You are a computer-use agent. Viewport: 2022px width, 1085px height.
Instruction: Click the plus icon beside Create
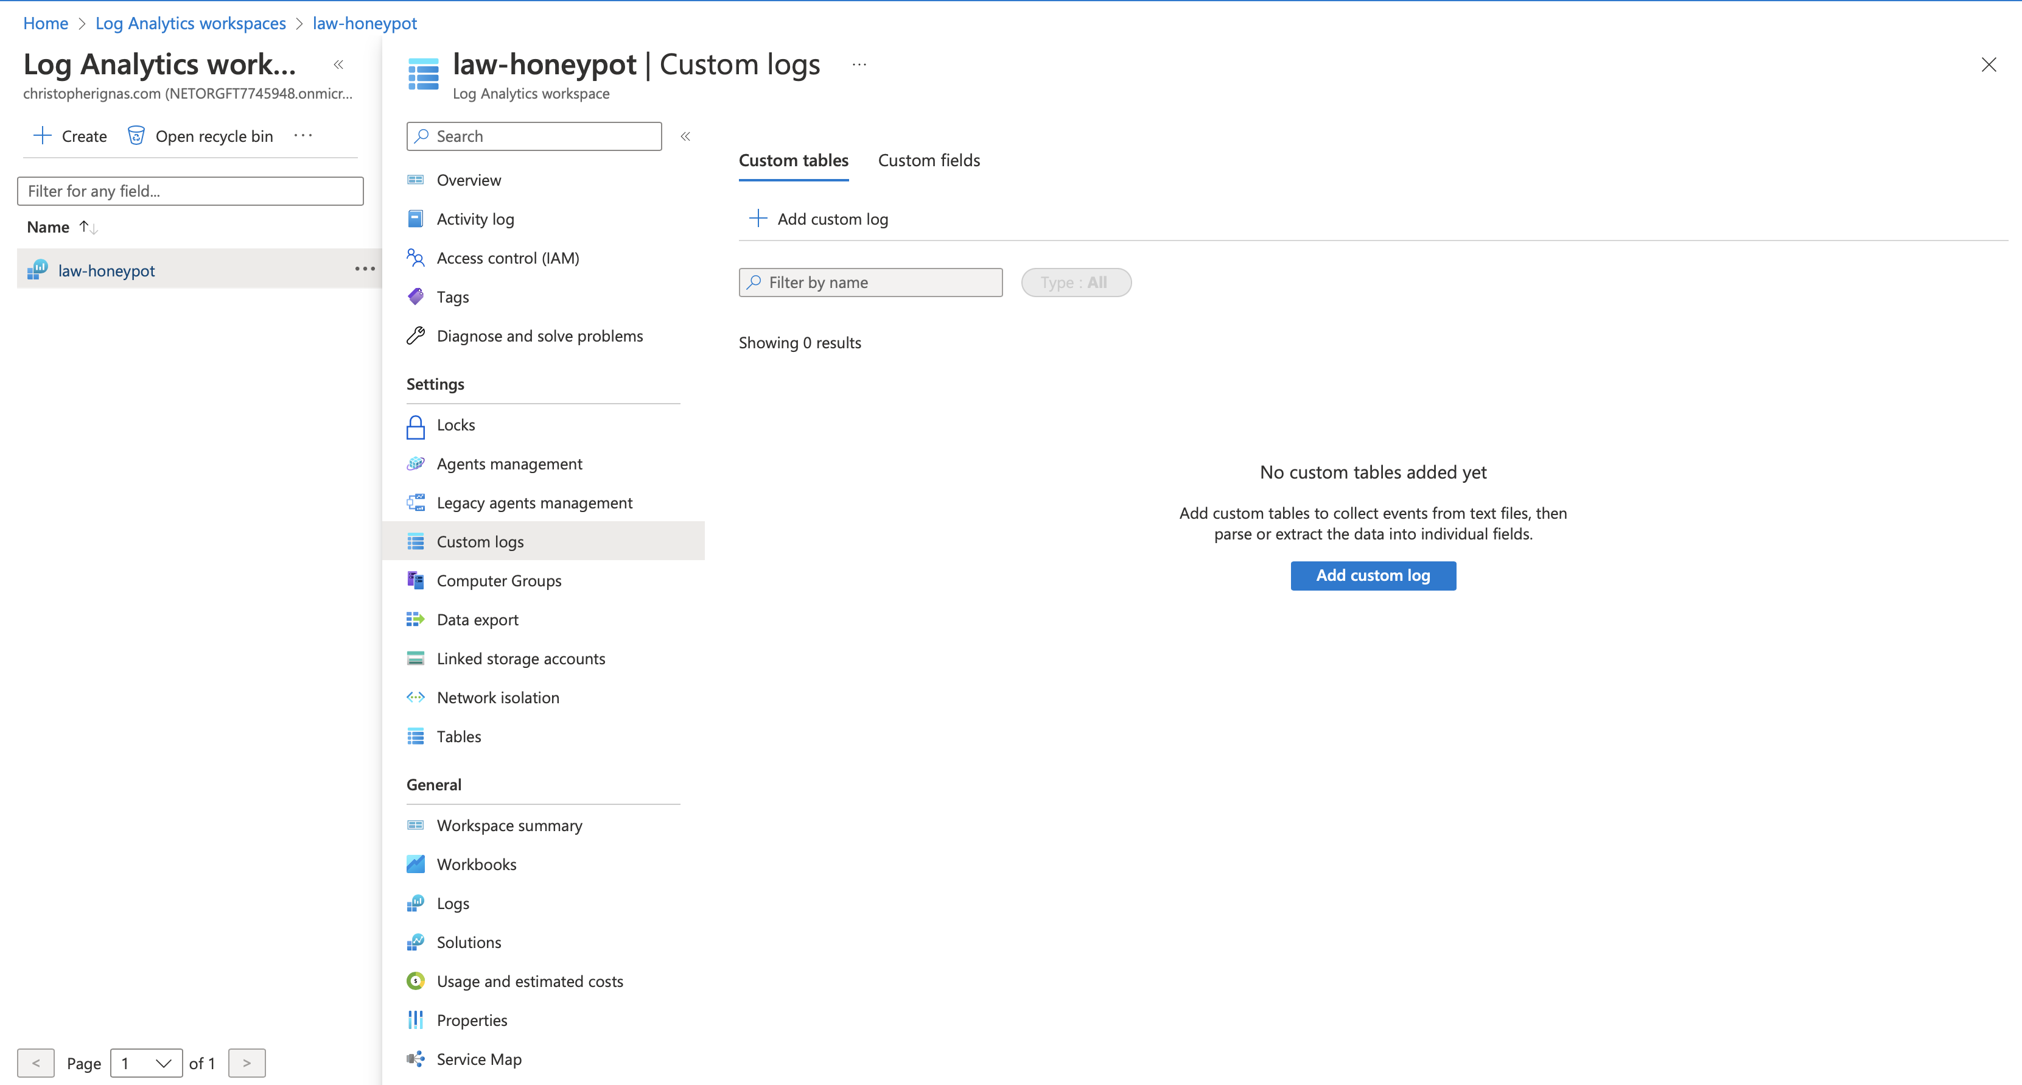tap(43, 136)
